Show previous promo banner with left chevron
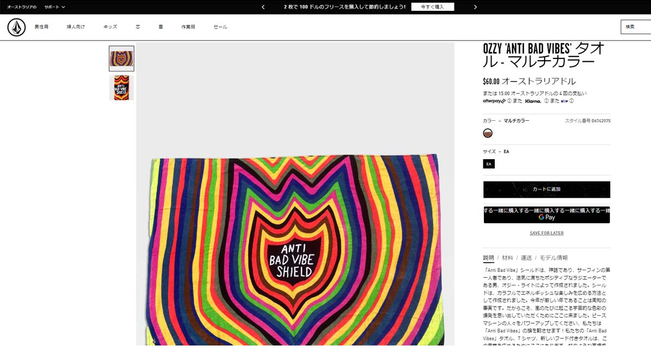The height and width of the screenshot is (352, 651). 263,7
